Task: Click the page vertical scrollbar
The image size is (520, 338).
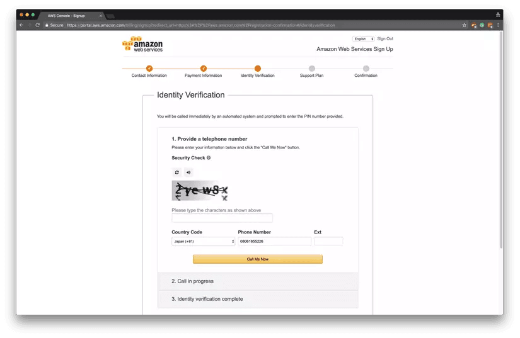Action: 501,139
